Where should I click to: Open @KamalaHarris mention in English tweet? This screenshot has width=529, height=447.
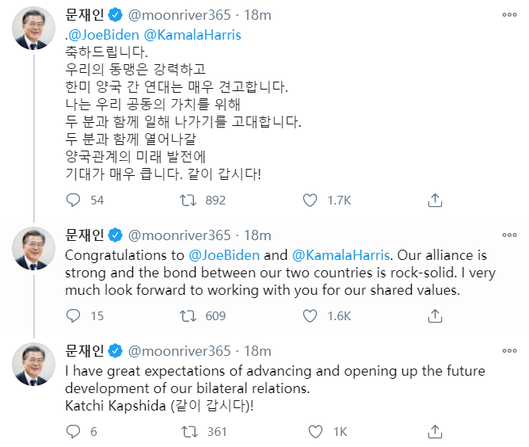pyautogui.click(x=341, y=255)
